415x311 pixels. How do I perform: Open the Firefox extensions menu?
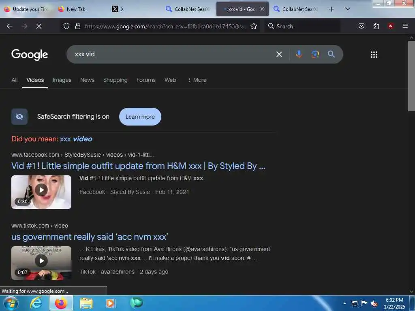point(376,26)
